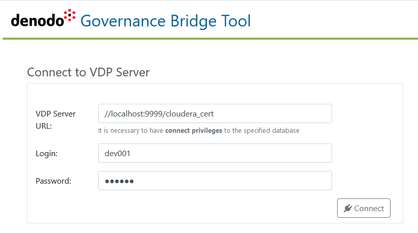Click the 'VDP Server URL:' label
The image size is (418, 233).
[x=55, y=120]
